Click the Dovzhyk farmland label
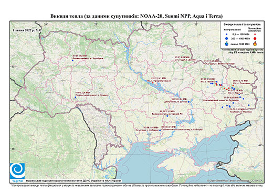This screenshot has width=273, height=193. coord(186,58)
